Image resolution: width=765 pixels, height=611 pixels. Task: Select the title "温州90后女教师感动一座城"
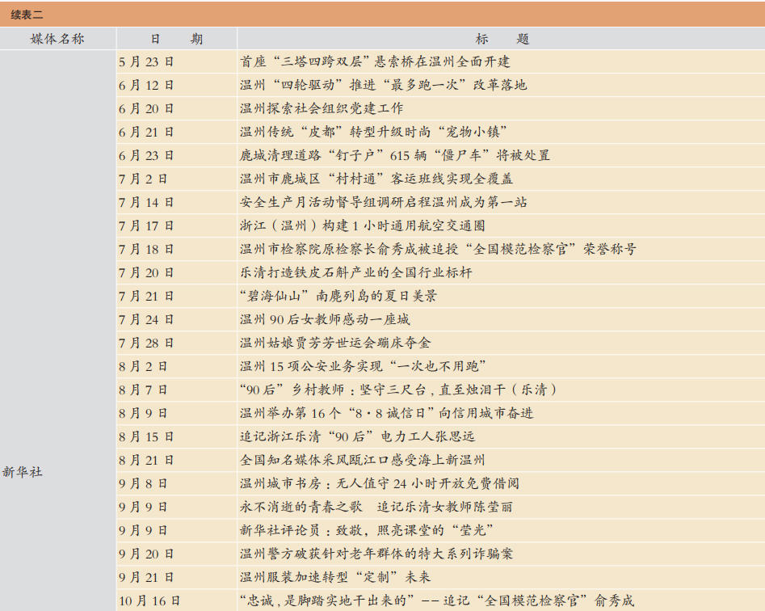(325, 319)
